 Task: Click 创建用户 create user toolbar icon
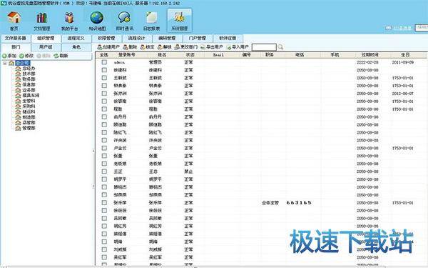click(x=100, y=47)
